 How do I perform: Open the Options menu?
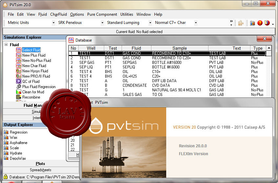pos(77,14)
